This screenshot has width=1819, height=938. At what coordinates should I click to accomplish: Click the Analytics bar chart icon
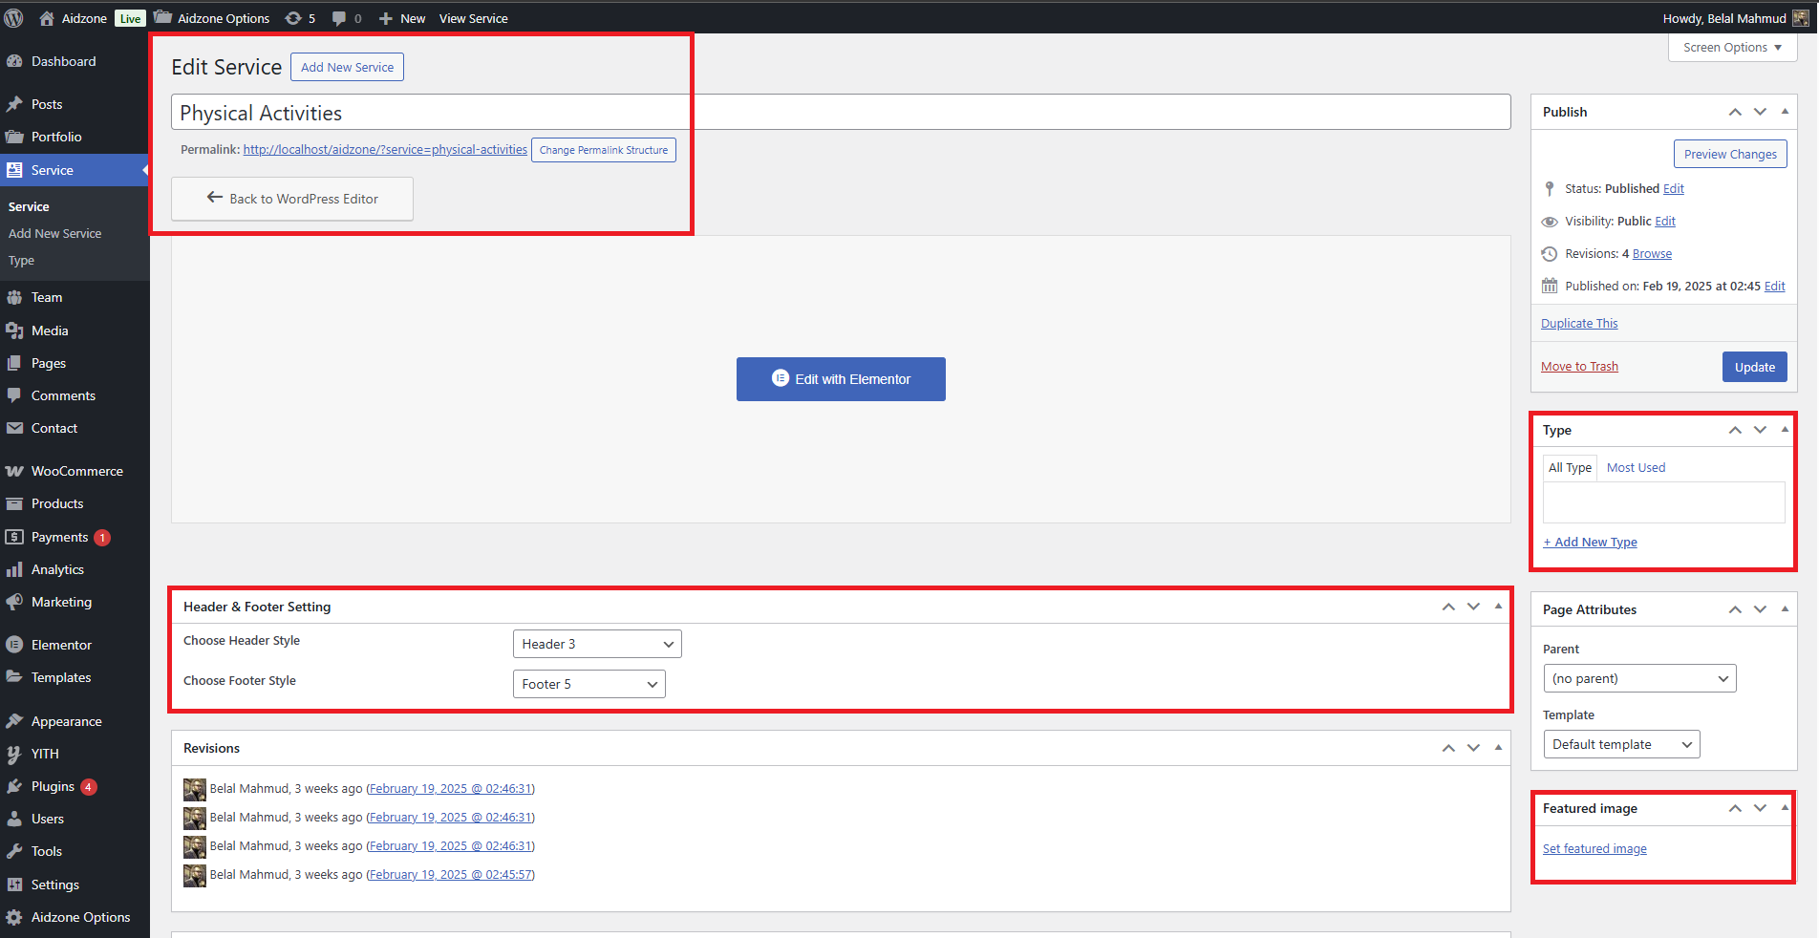tap(14, 569)
